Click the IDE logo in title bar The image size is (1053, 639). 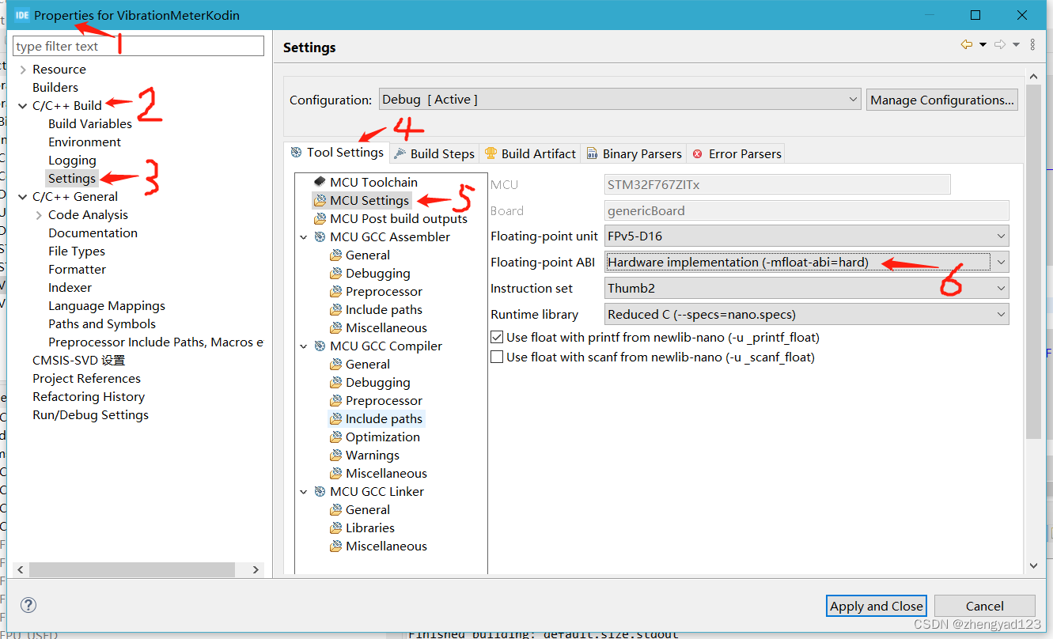tap(21, 15)
